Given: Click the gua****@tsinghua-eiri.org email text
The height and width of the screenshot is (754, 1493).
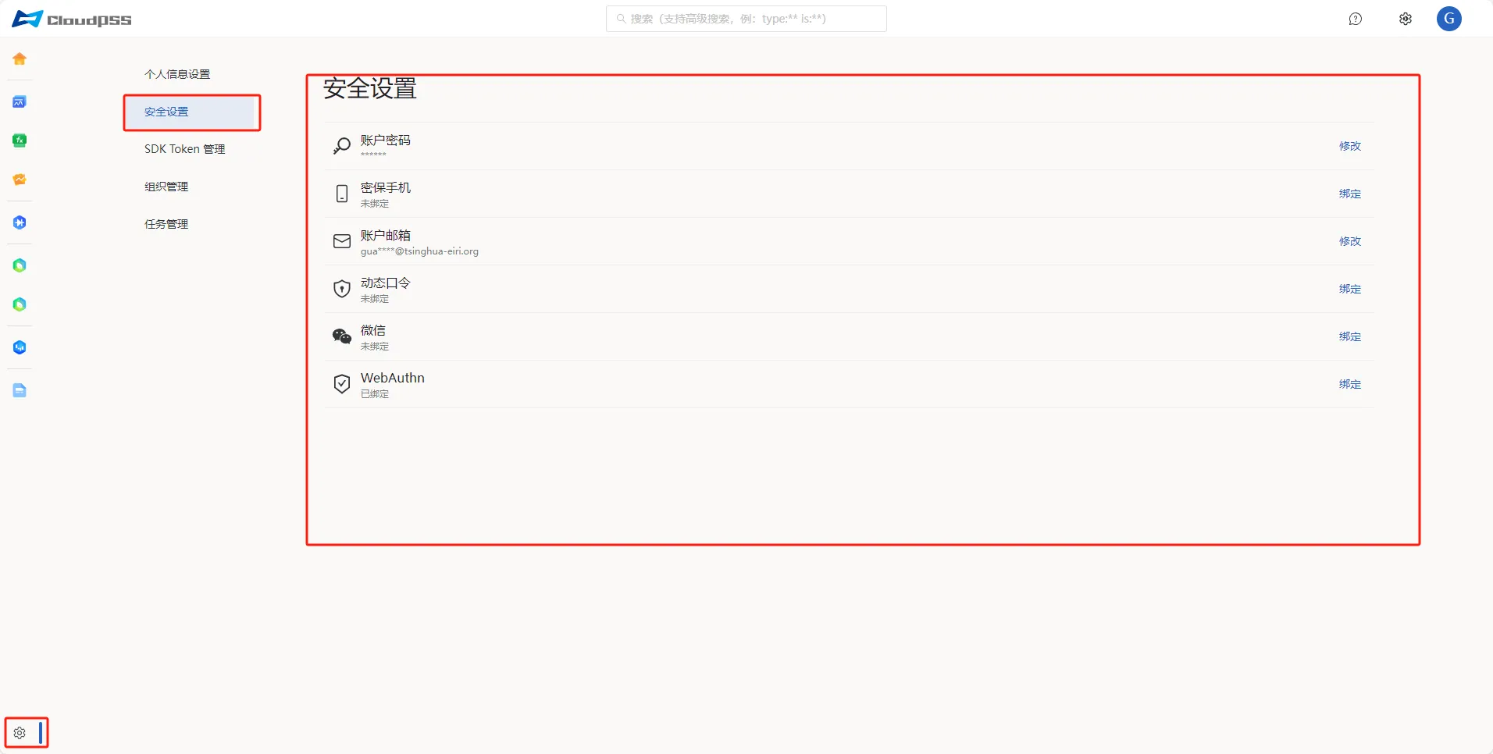Looking at the screenshot, I should 419,251.
